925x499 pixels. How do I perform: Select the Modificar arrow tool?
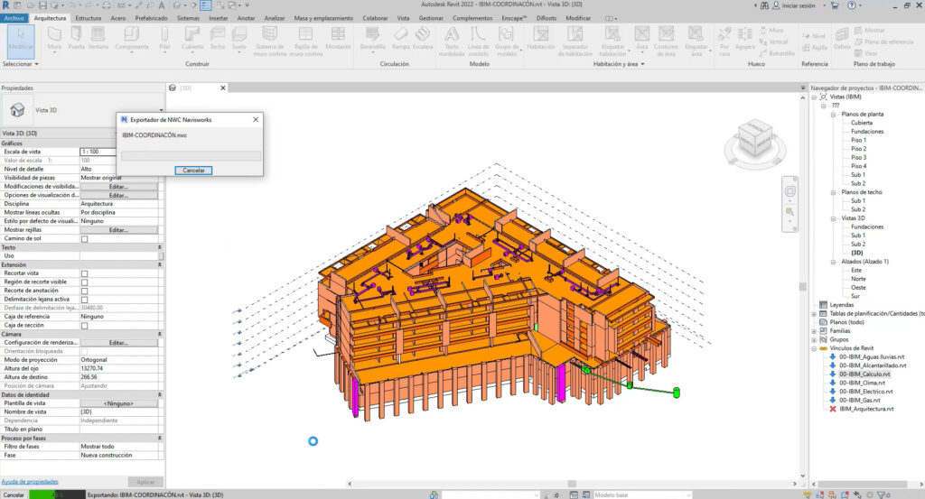[20, 40]
